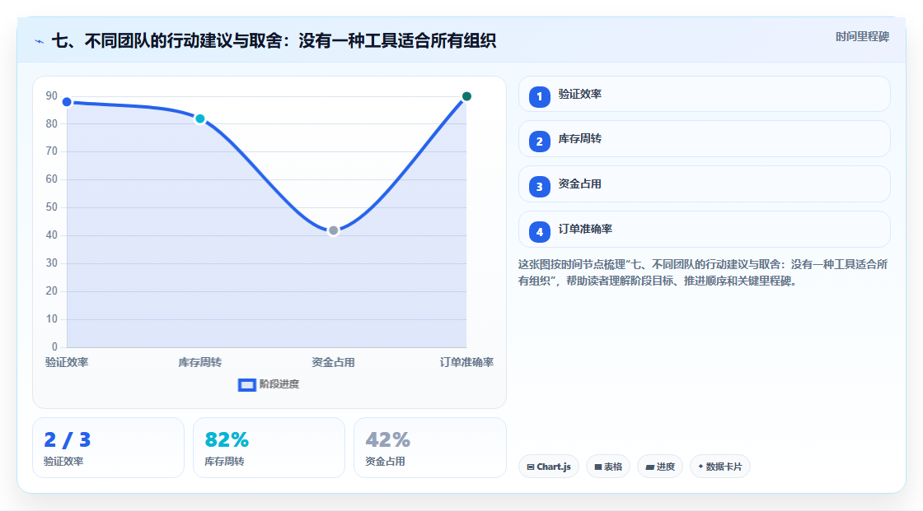923x511 pixels.
Task: Click the cyan data point for 库存周转
Action: [200, 118]
